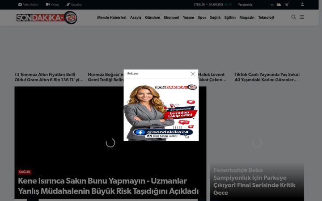Go to the Sağlık section

click(x=215, y=17)
